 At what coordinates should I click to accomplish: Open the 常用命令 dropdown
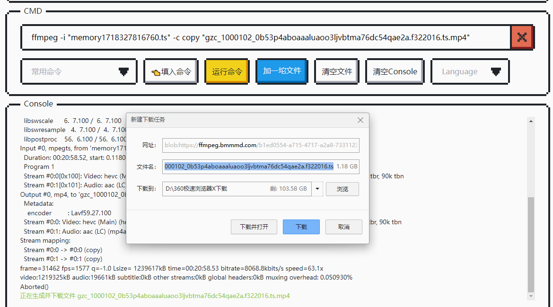(79, 71)
